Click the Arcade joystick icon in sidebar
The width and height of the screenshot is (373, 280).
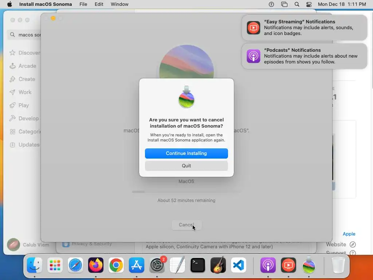click(12, 66)
